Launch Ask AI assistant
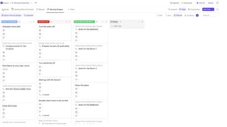227x127 pixels. tap(201, 3)
